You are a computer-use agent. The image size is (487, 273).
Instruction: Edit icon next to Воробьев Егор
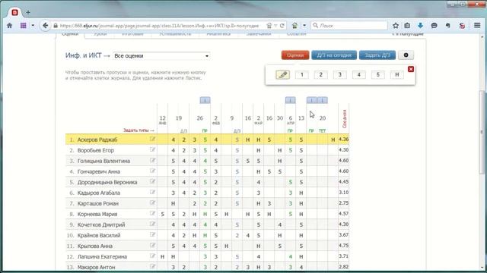click(152, 150)
